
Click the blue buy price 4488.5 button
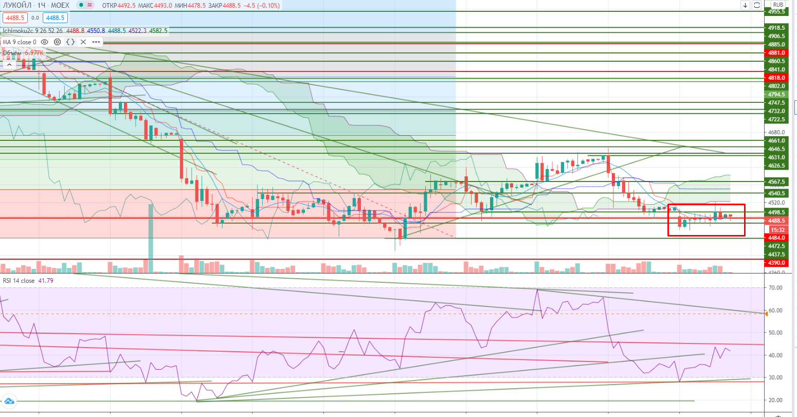(x=55, y=17)
